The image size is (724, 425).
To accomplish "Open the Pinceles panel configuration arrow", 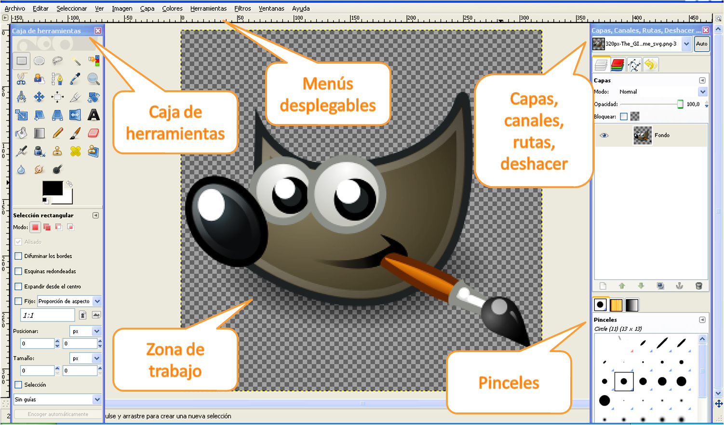I will [x=702, y=319].
